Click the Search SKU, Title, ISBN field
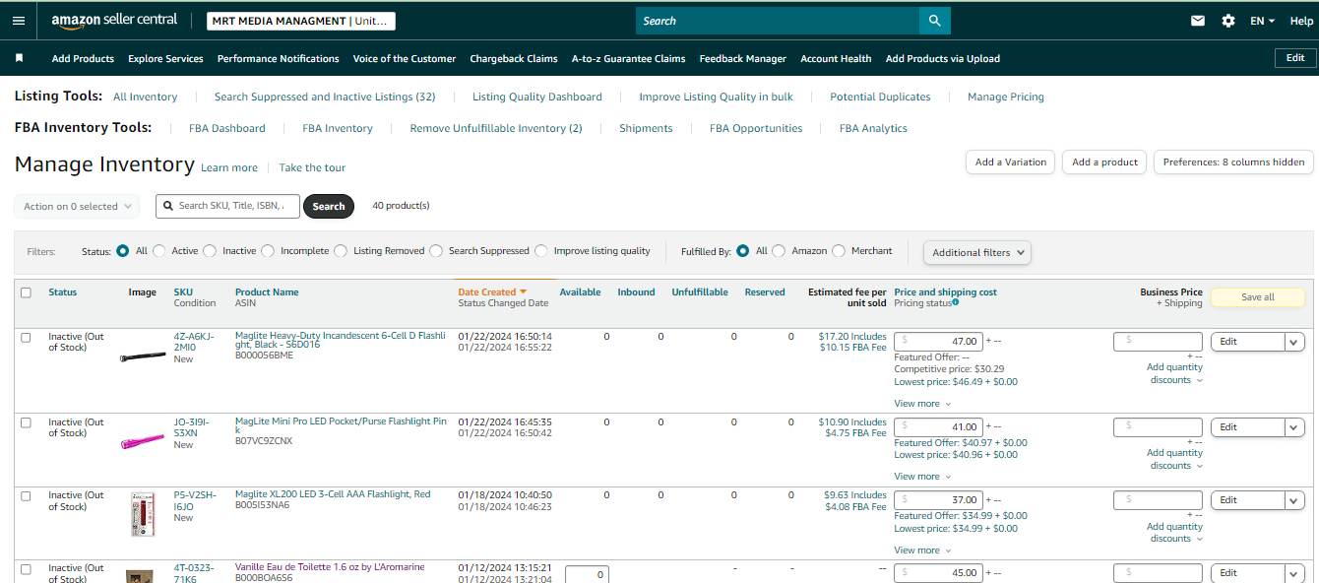Viewport: 1319px width, 583px height. 227,206
